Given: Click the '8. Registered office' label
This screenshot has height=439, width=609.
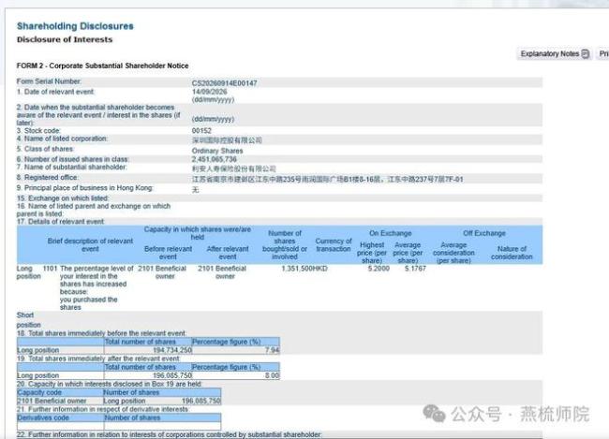Looking at the screenshot, I should click(x=48, y=178).
